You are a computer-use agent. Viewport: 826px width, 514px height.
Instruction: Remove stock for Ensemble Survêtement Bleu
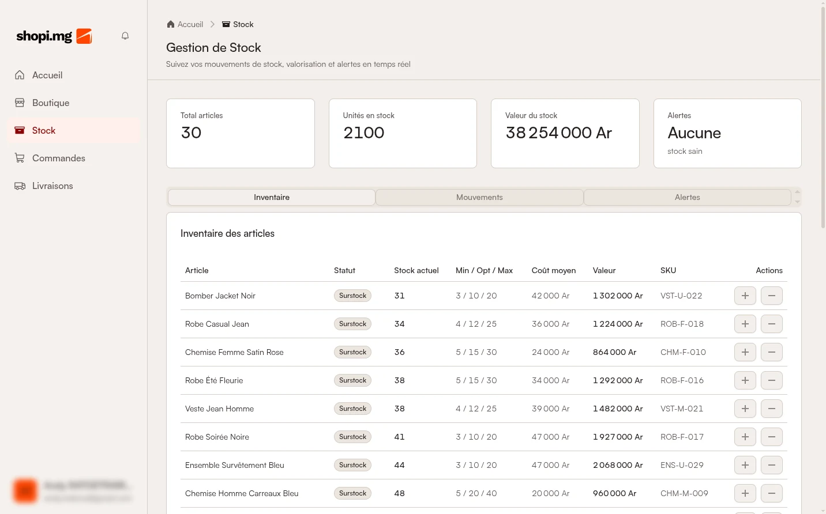[772, 465]
